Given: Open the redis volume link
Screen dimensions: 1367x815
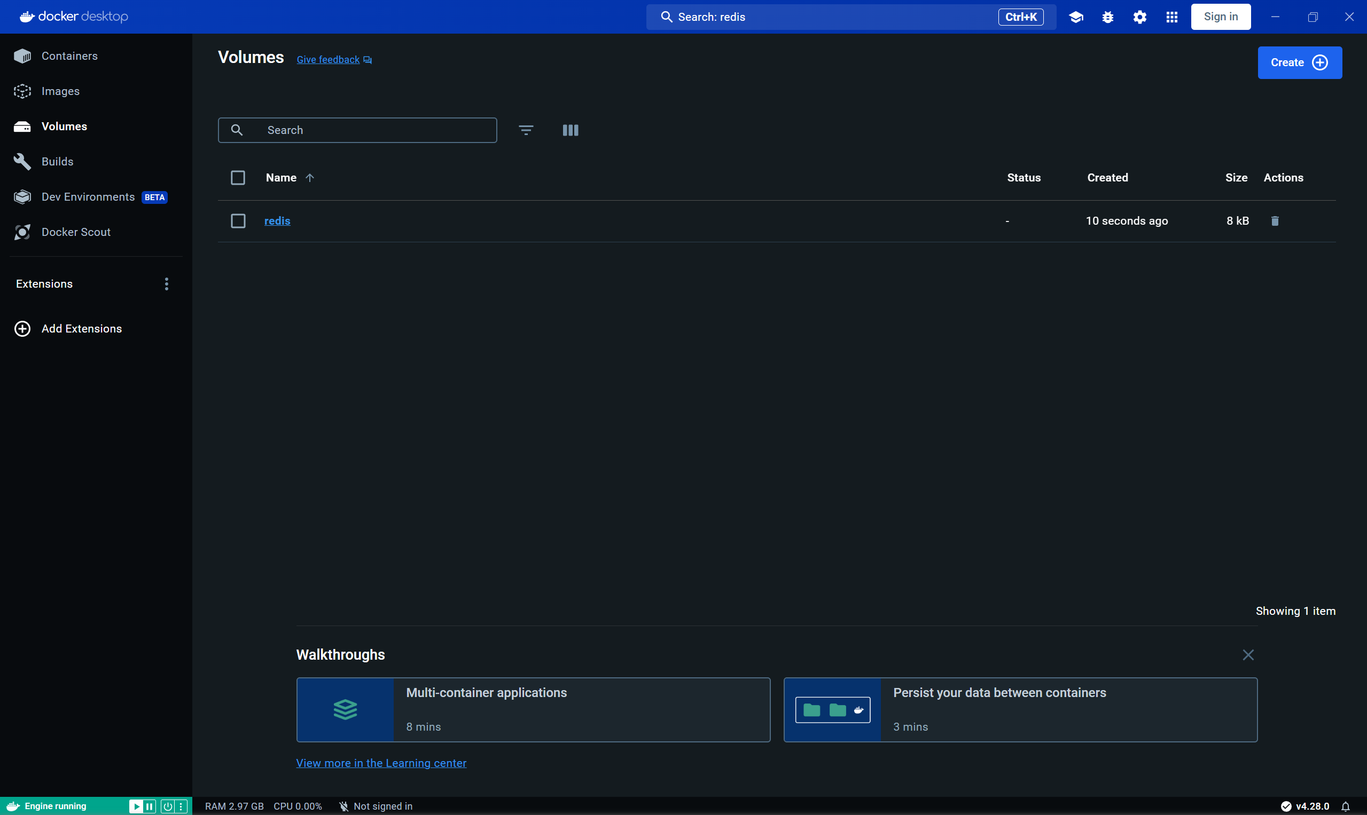Looking at the screenshot, I should click(277, 221).
